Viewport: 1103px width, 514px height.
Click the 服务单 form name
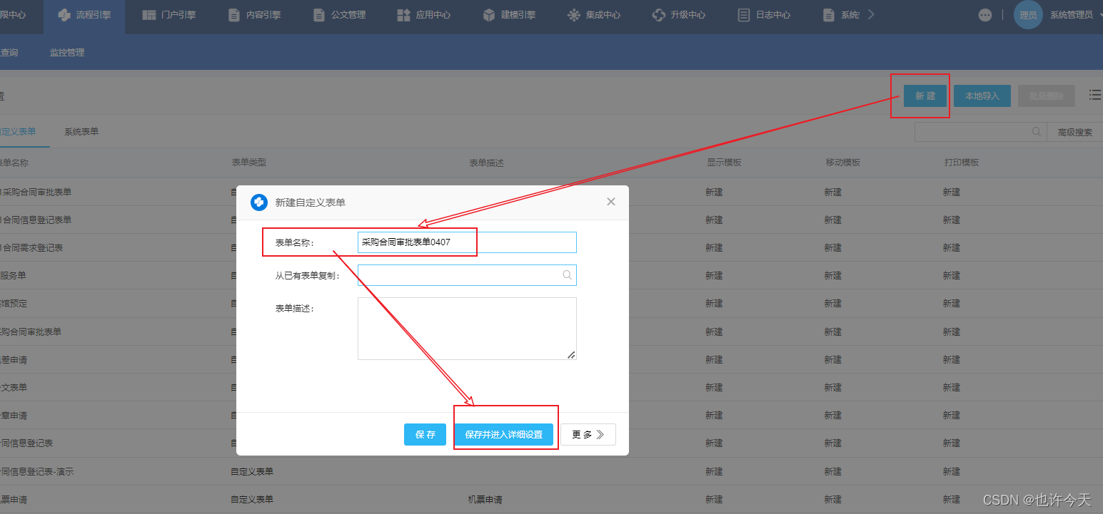pos(13,276)
